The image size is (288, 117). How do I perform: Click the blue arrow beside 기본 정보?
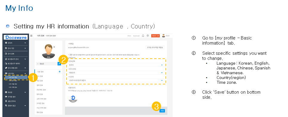[x=59, y=72]
